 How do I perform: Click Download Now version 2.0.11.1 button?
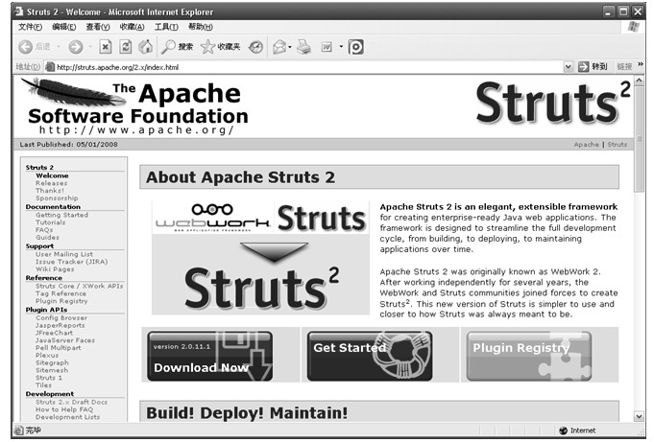[x=209, y=356]
